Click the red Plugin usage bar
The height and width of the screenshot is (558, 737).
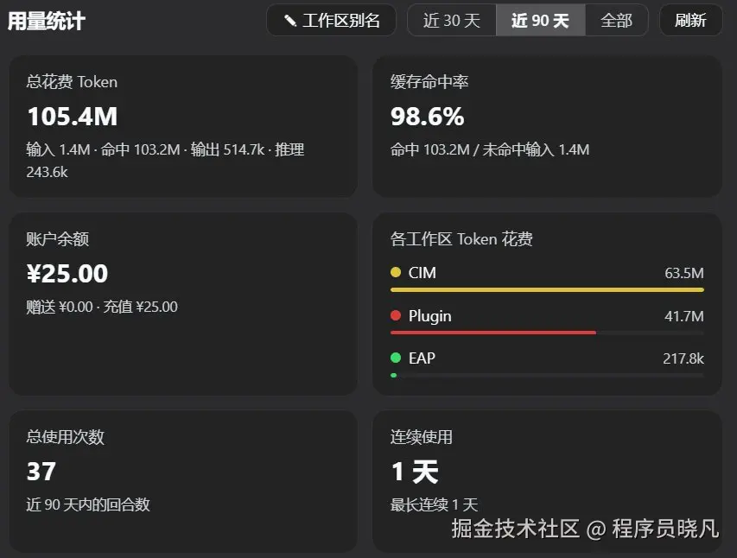tap(493, 333)
